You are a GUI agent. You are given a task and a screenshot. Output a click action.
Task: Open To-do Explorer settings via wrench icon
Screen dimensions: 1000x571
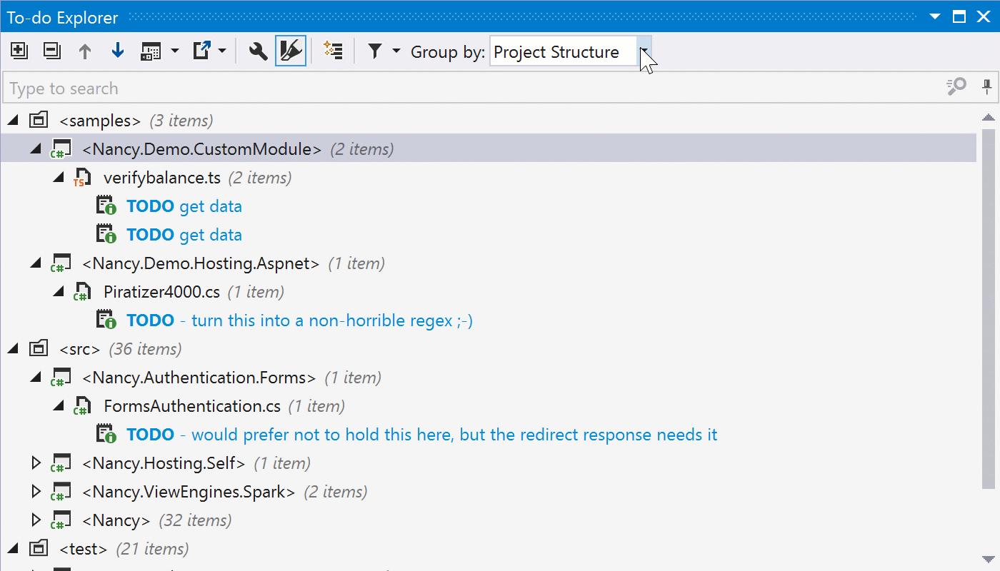pos(258,50)
